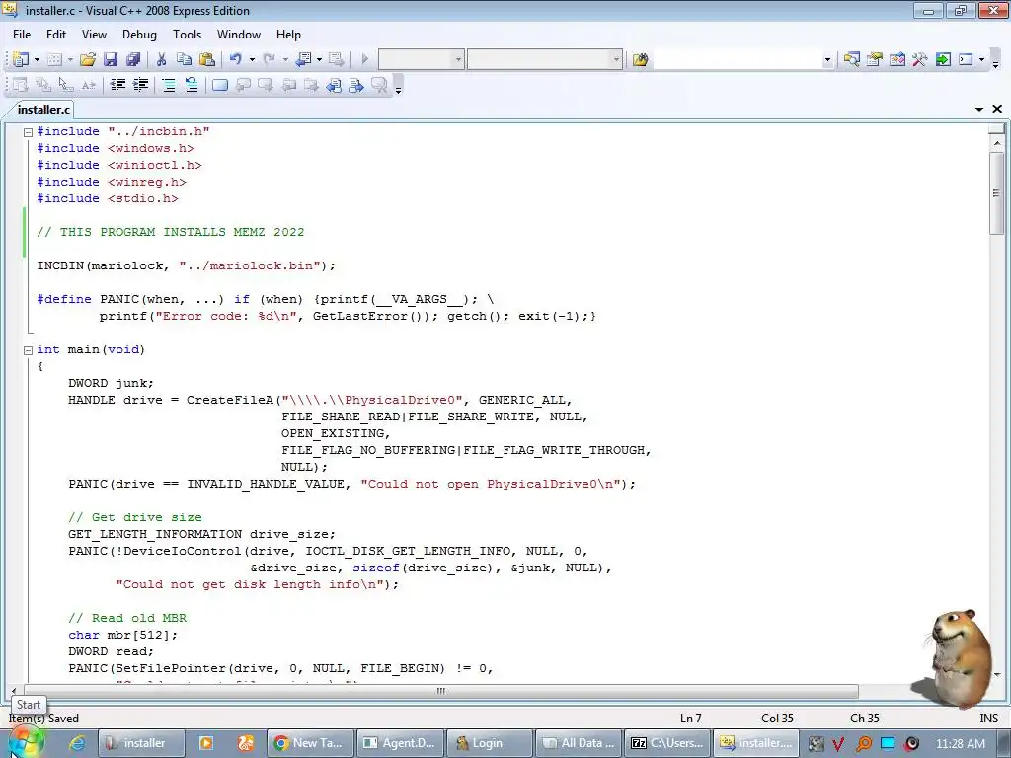
Task: Open the Solution Explorer icon
Action: pyautogui.click(x=852, y=60)
